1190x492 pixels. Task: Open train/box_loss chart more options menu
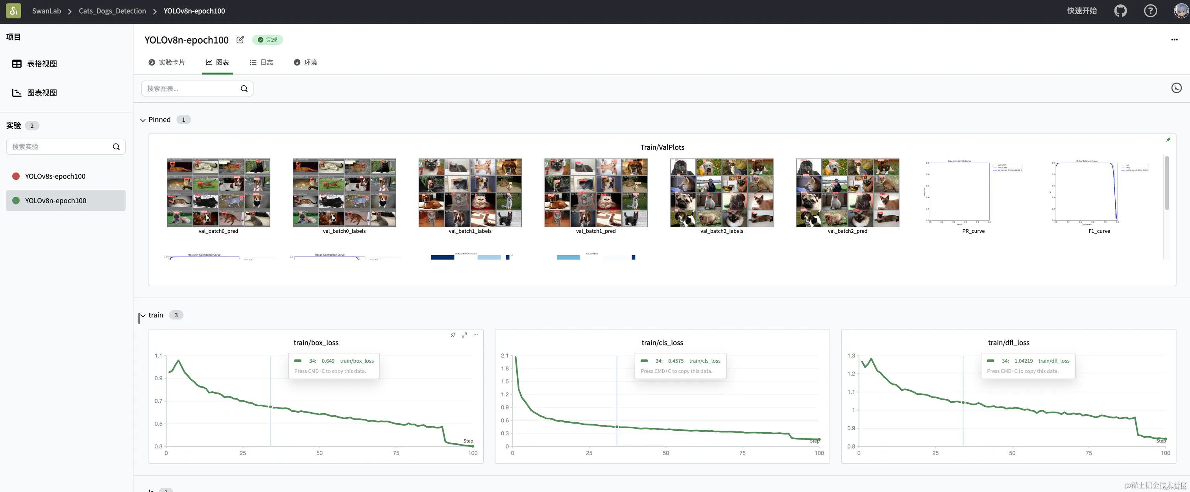[x=476, y=335]
